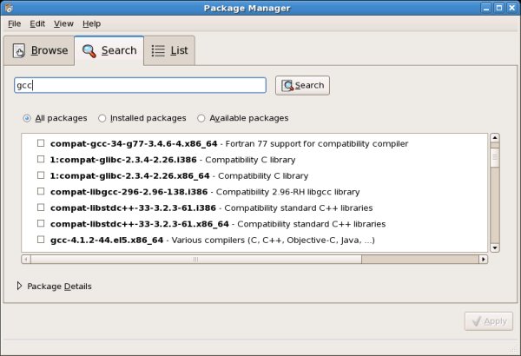Select the gcc-4.1.2-44.el5.x86_64 package name
This screenshot has height=356, width=521.
pyautogui.click(x=107, y=240)
